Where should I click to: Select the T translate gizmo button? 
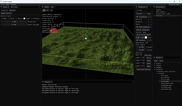point(44,10)
